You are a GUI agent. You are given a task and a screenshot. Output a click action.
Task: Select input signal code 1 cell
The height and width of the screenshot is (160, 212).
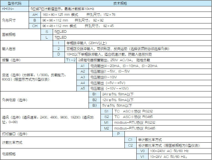click(x=59, y=43)
